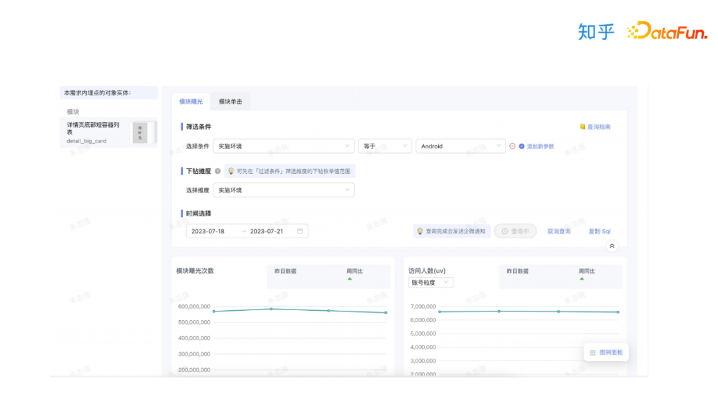The height and width of the screenshot is (404, 718).
Task: Click the question-mark help icon beside 下钻维度
Action: click(217, 171)
